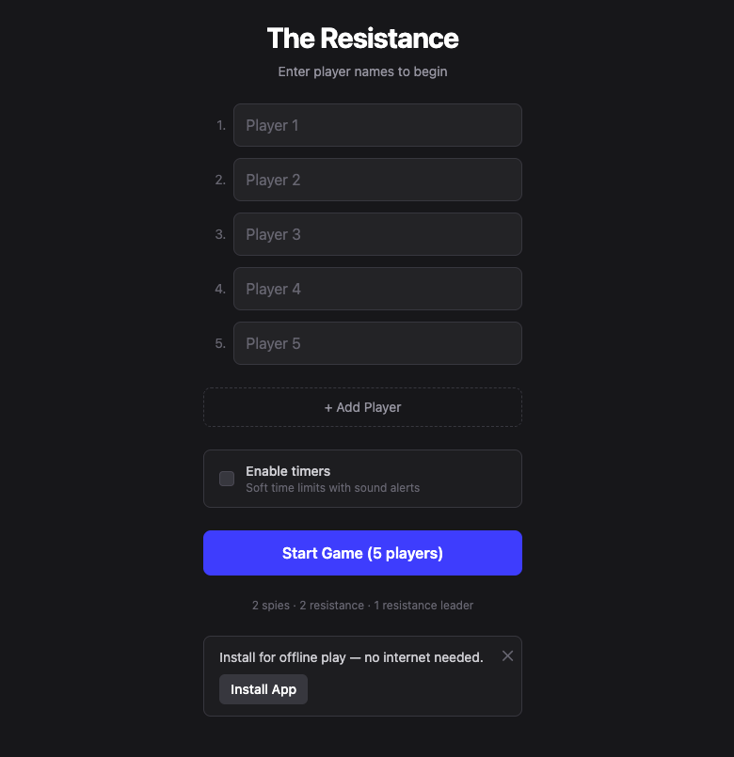
Task: Click the numbered label beside Player 1
Action: click(x=220, y=125)
